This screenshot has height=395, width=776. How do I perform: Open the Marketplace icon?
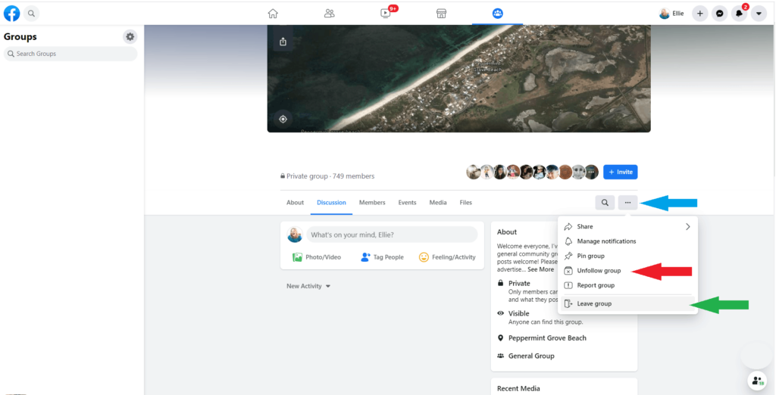tap(442, 14)
